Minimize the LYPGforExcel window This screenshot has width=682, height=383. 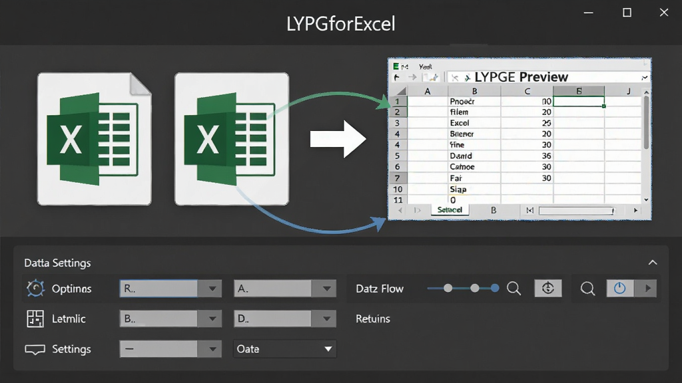589,13
